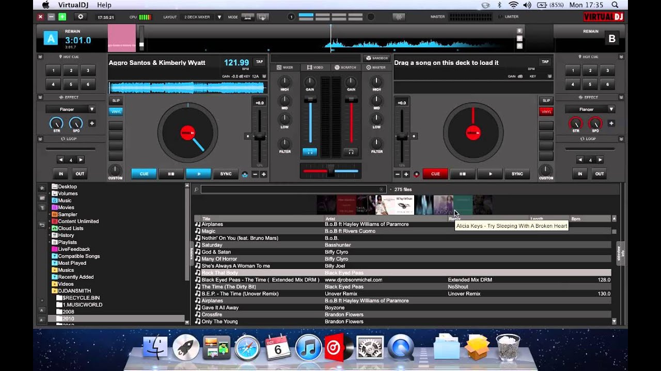Toggle deck A VINYL mode
The height and width of the screenshot is (371, 661).
click(116, 111)
